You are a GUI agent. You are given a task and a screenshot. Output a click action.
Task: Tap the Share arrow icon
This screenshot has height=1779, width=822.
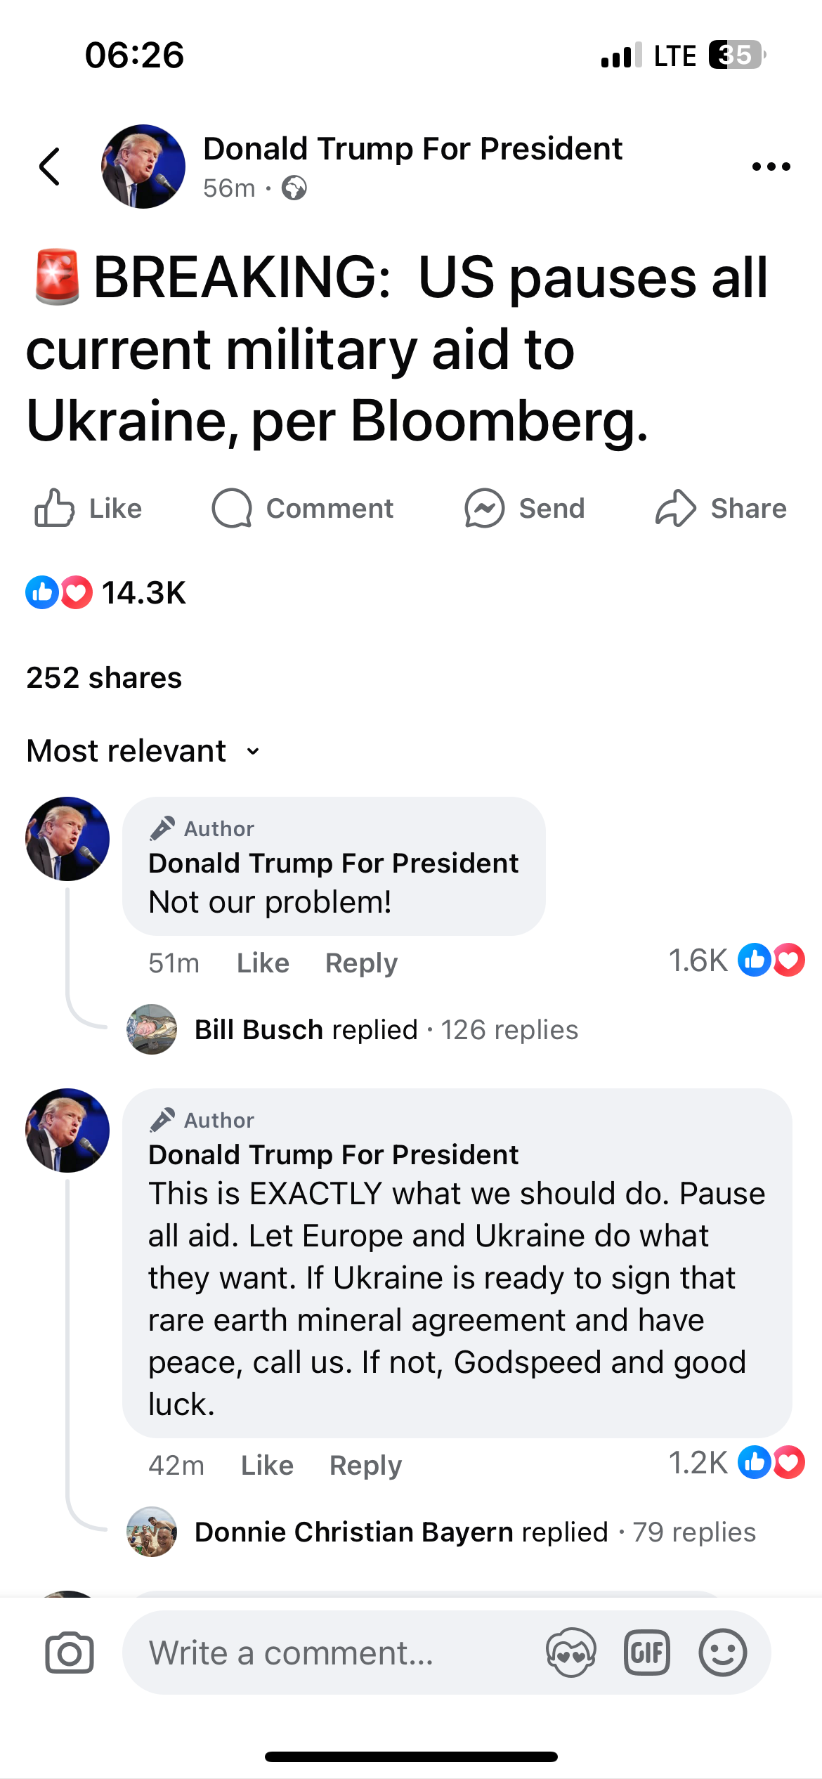(x=675, y=508)
